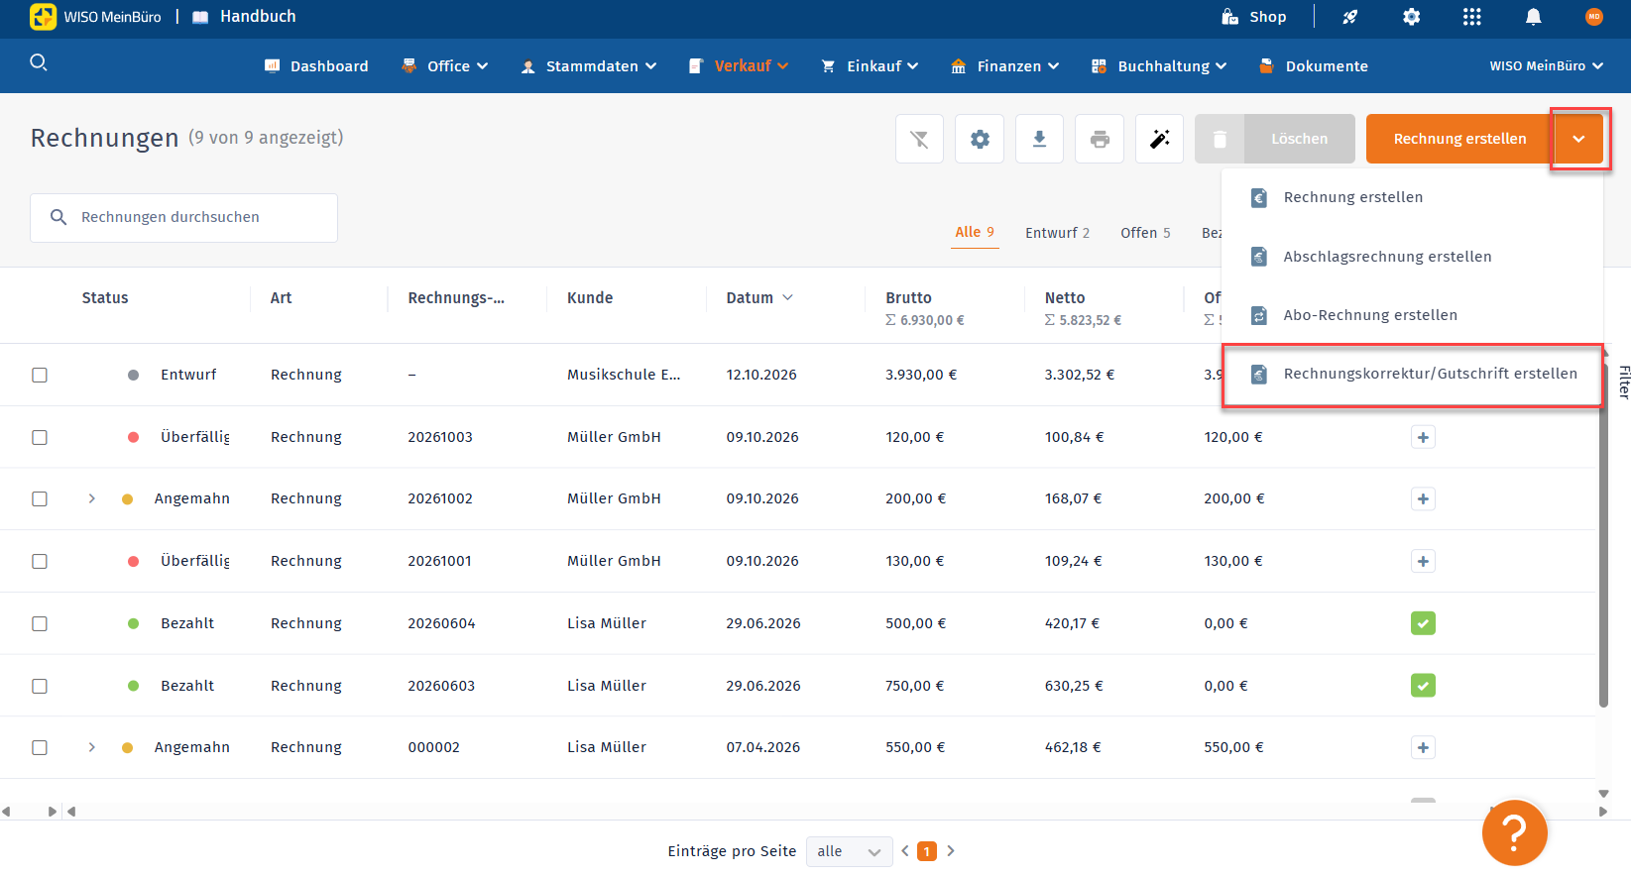Tick checkbox for the Entwurf invoice row
Image resolution: width=1631 pixels, height=877 pixels.
(x=40, y=375)
